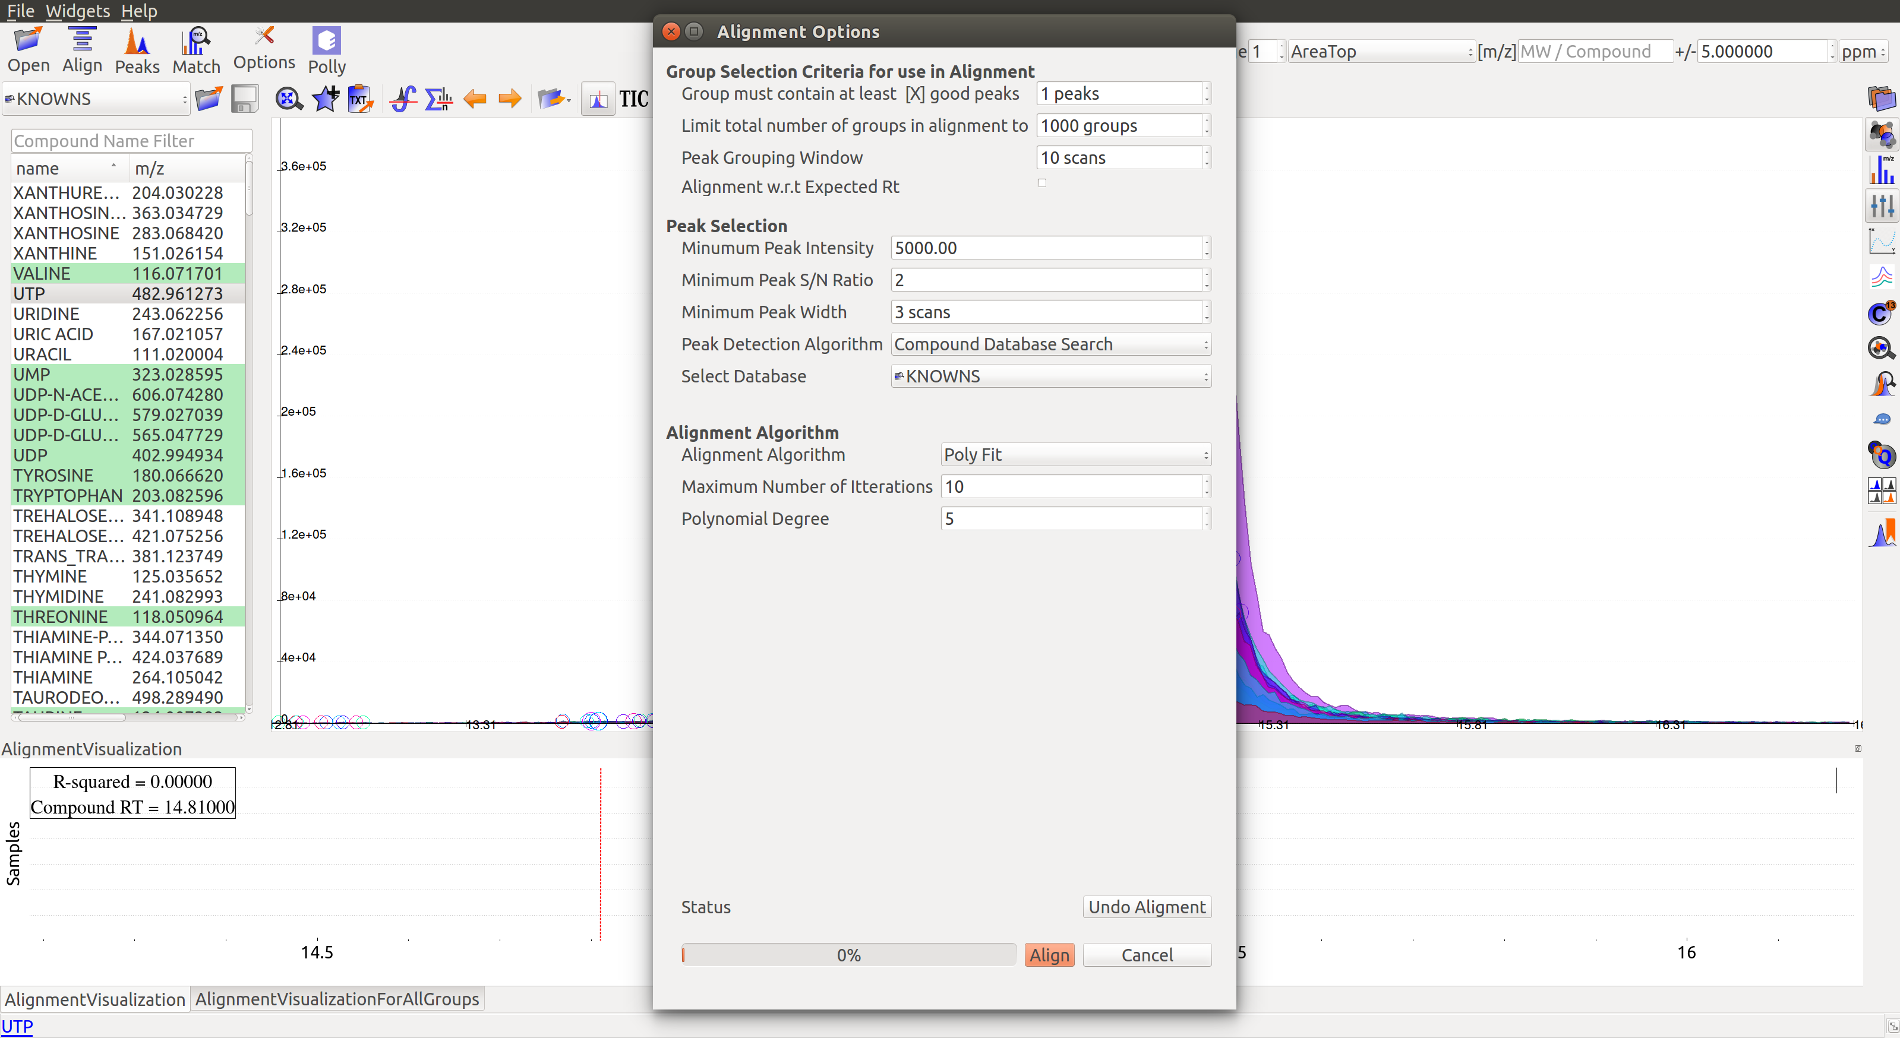Click the zoom-to-fit magnifier icon
1900x1038 pixels.
[288, 99]
